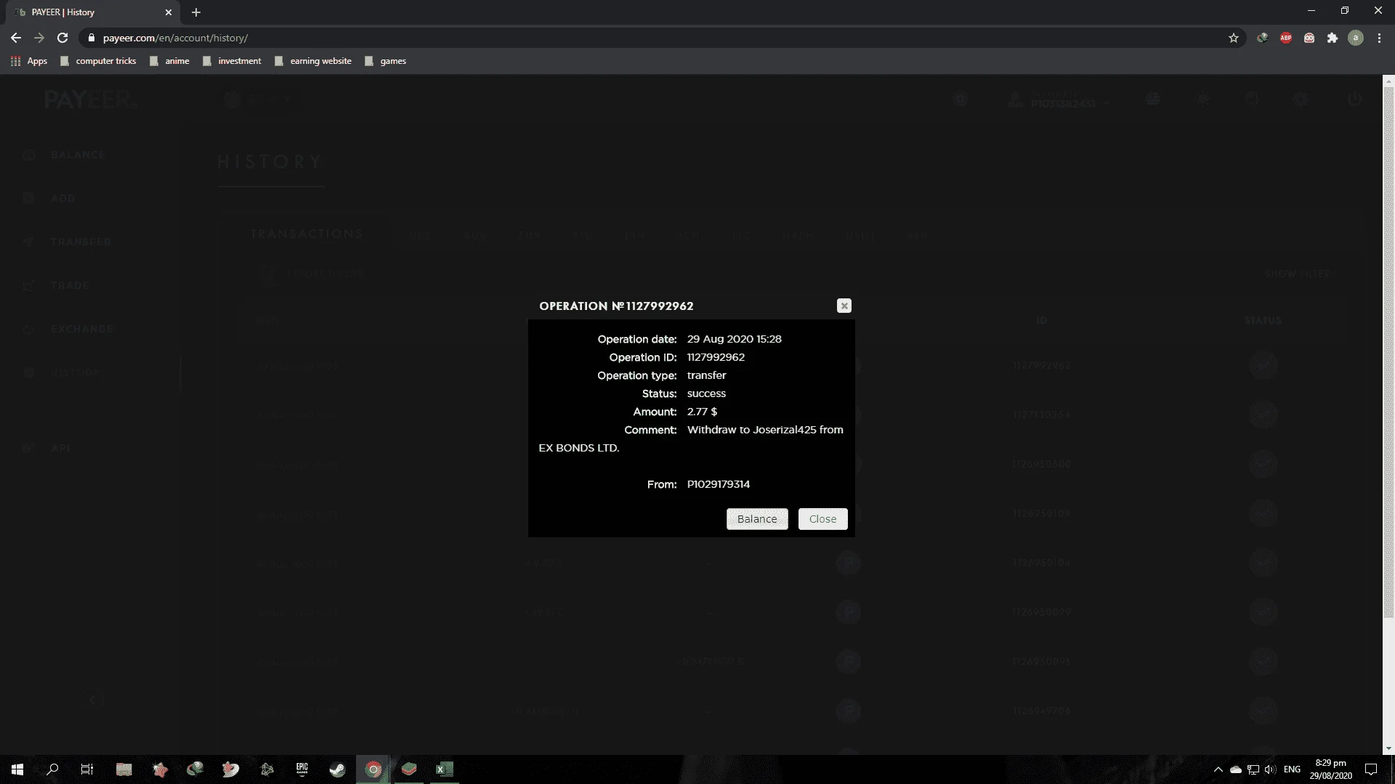Viewport: 1395px width, 784px height.
Task: Open the earning website bookmark folder
Action: 312,61
